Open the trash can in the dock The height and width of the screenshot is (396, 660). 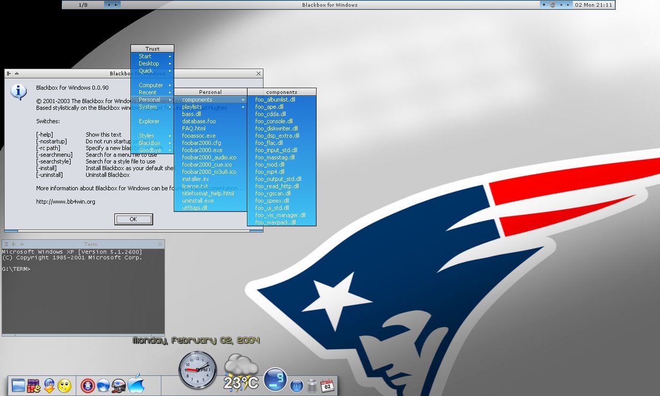click(311, 385)
